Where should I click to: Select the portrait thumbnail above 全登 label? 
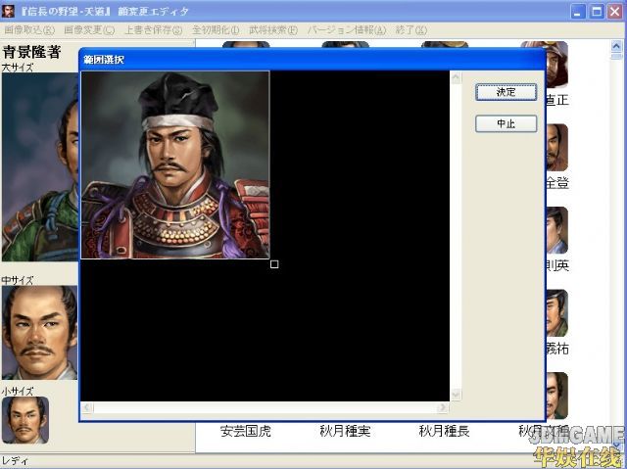point(556,148)
